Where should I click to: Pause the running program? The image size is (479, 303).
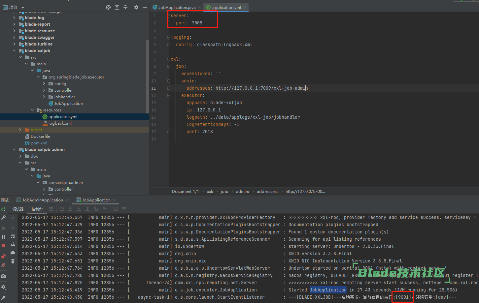[3, 237]
